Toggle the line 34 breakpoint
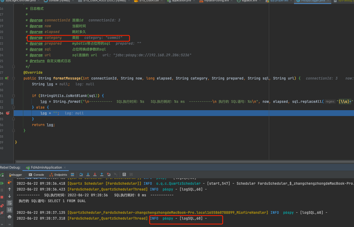354x227 pixels. click(x=8, y=113)
